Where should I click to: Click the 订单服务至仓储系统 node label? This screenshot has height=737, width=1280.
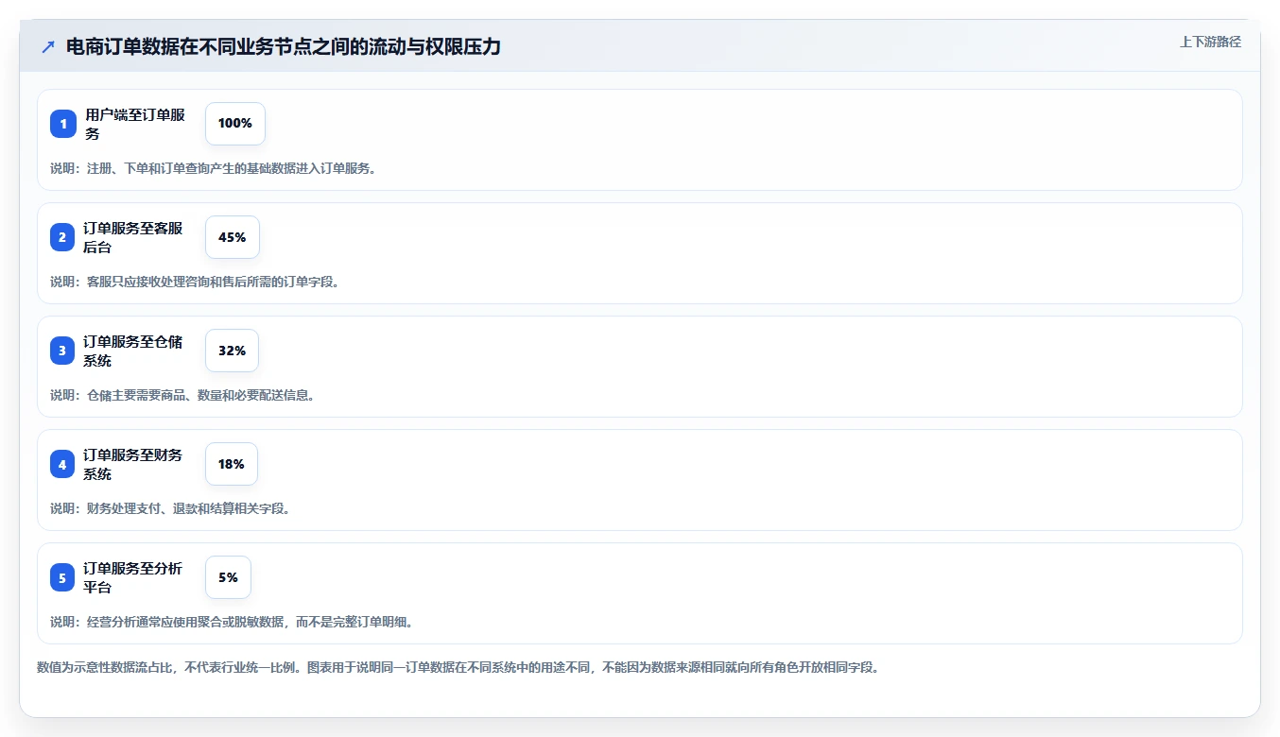(133, 351)
